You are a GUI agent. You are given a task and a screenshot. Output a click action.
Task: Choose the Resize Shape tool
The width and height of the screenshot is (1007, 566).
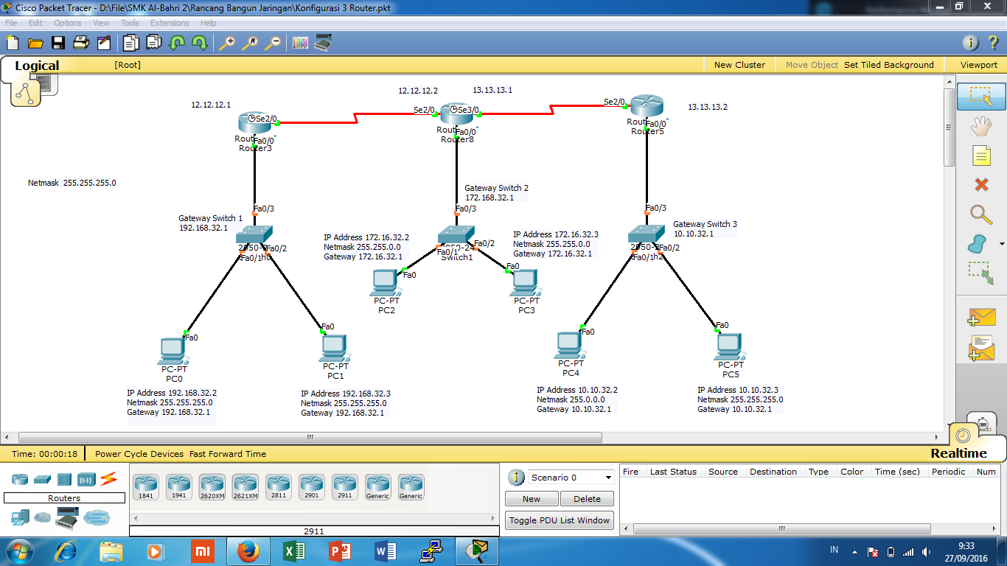click(981, 273)
